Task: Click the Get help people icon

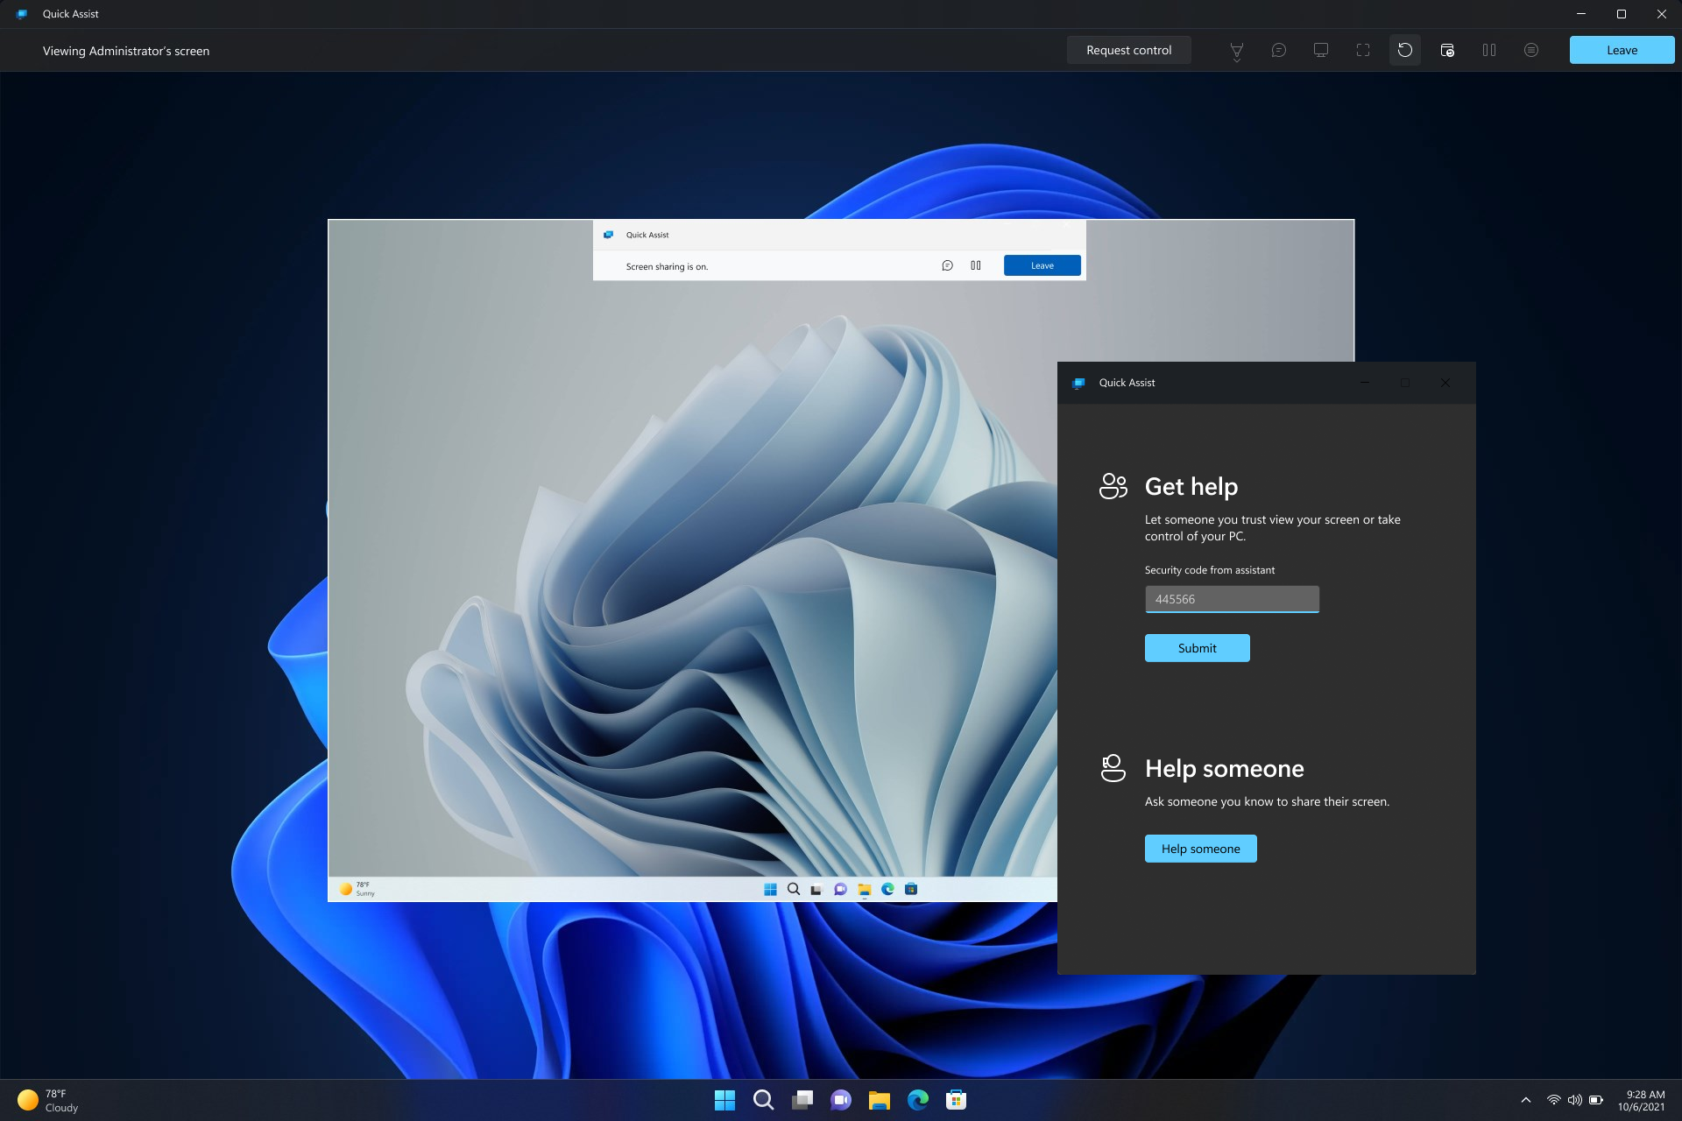Action: tap(1113, 486)
